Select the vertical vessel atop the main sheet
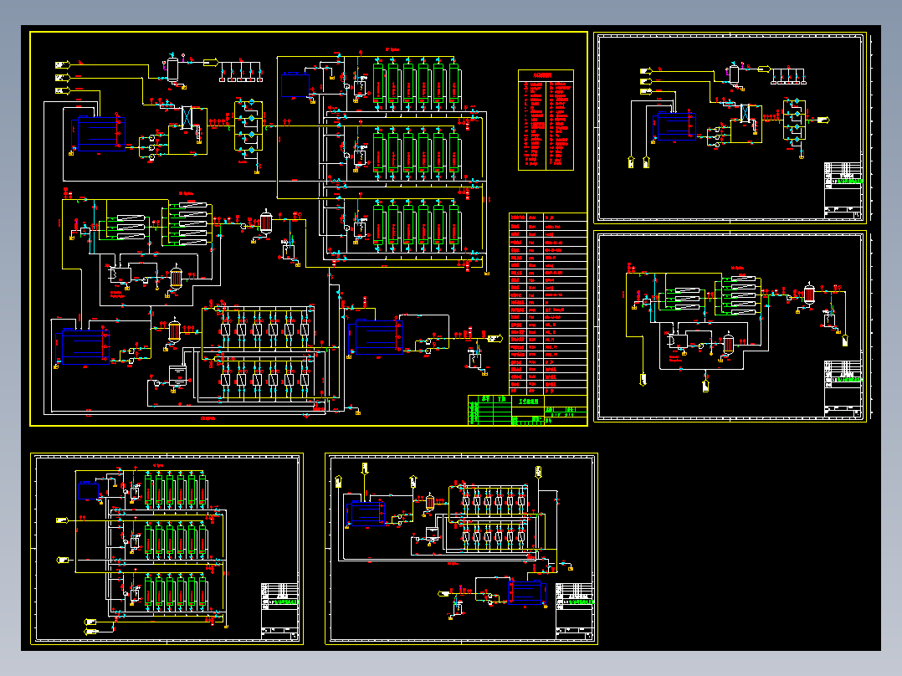The height and width of the screenshot is (676, 902). [172, 69]
